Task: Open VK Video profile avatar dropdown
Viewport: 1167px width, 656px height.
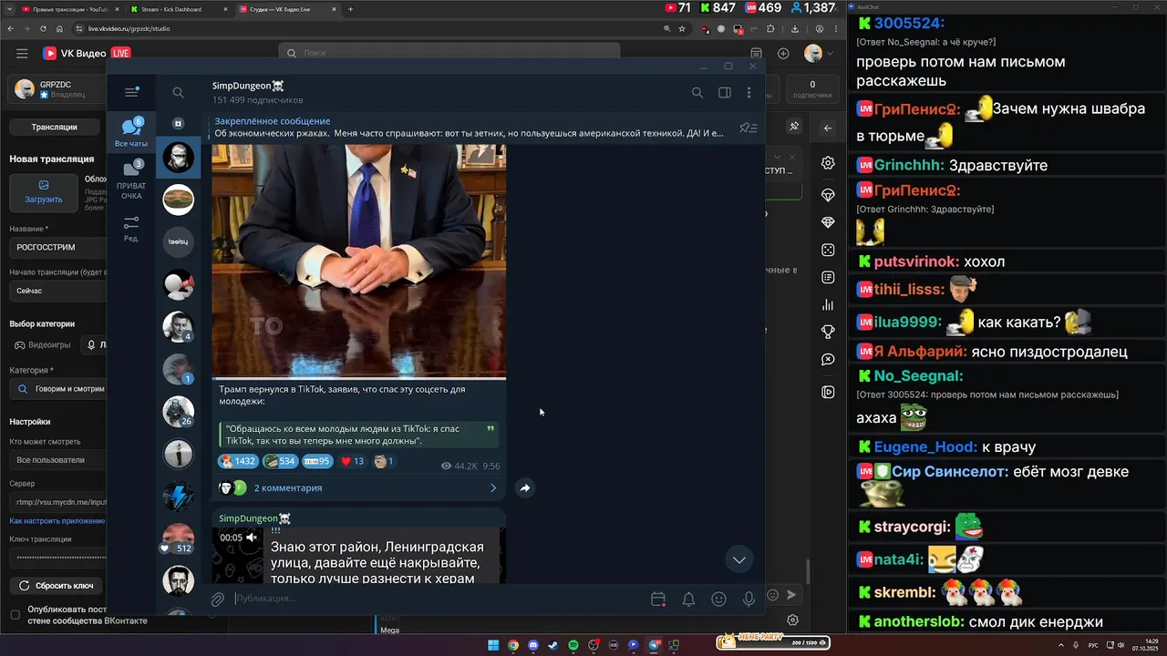Action: 819,54
